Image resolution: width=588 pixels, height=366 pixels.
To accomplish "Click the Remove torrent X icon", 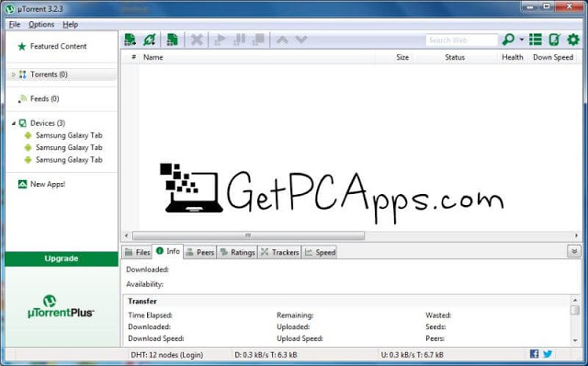I will point(197,40).
